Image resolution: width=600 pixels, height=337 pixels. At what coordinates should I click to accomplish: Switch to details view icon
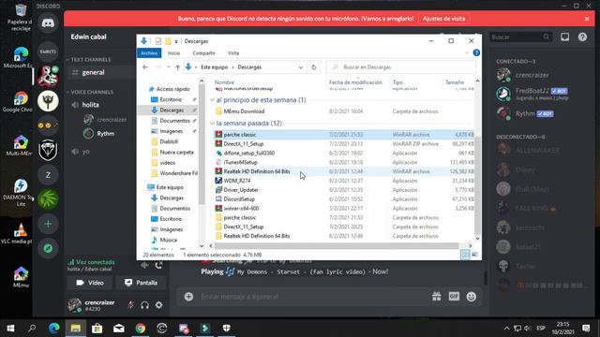coord(465,255)
